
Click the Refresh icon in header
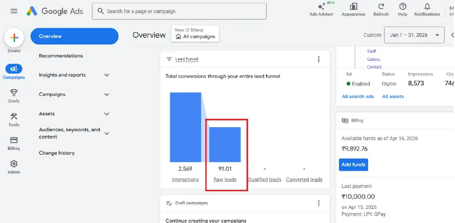pos(381,6)
